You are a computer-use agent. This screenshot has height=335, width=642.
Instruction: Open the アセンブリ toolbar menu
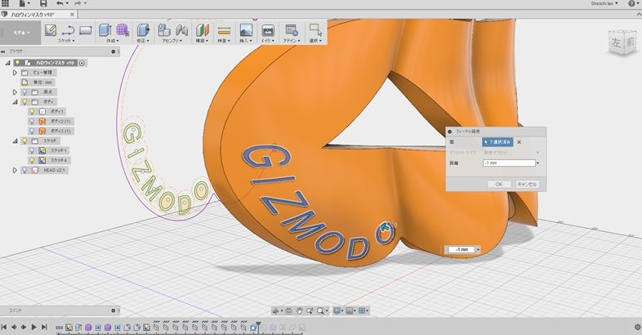pyautogui.click(x=172, y=41)
